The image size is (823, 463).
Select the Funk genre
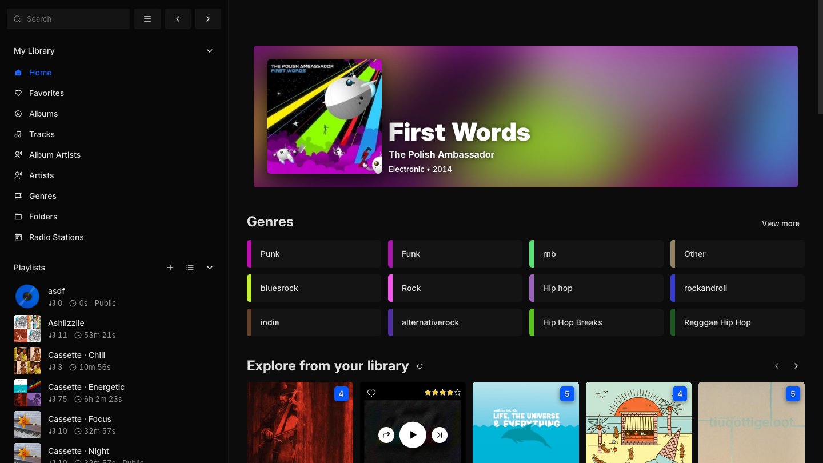[455, 254]
